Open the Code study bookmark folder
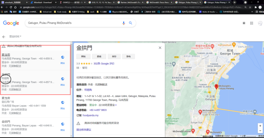This screenshot has width=264, height=138. (60, 12)
